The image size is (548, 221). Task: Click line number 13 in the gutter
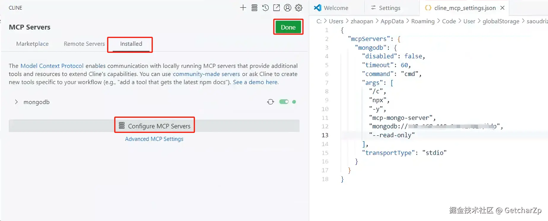coord(325,135)
